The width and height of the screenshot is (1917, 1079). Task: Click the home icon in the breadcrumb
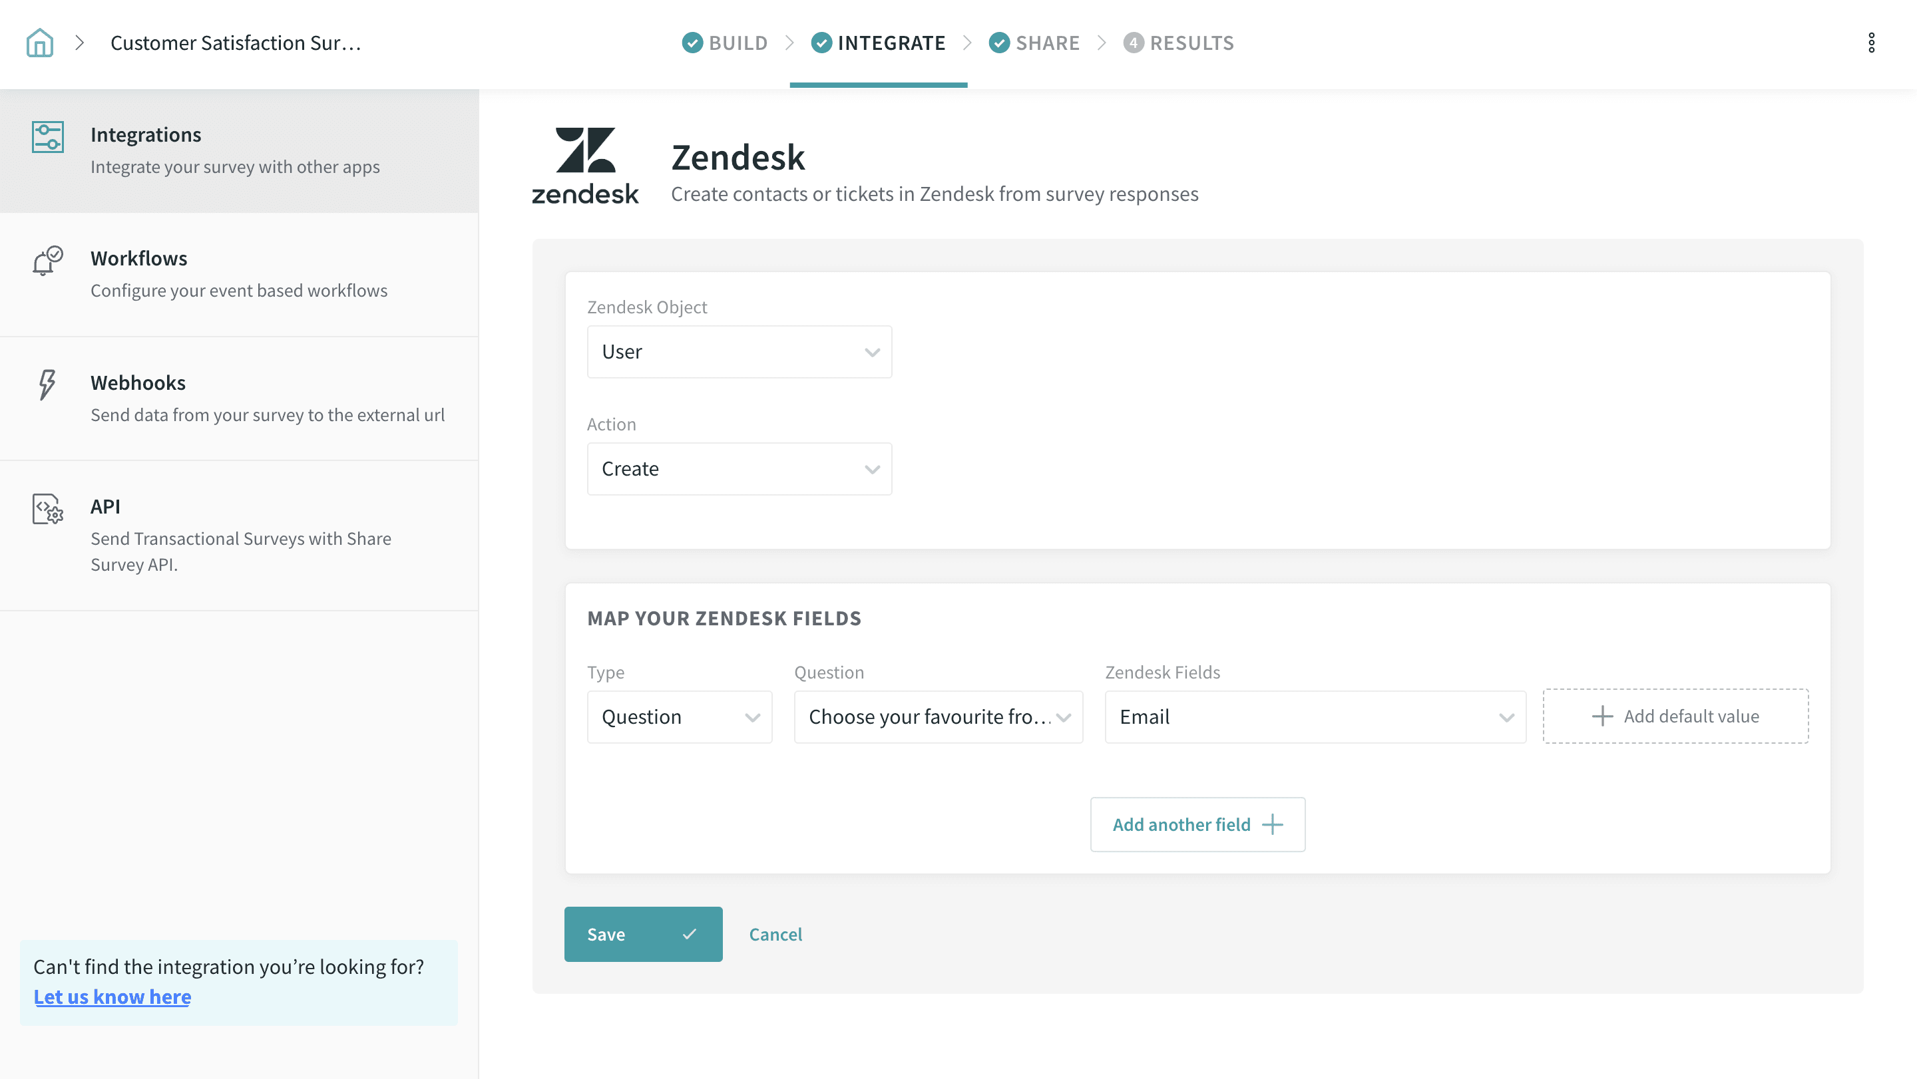coord(39,43)
